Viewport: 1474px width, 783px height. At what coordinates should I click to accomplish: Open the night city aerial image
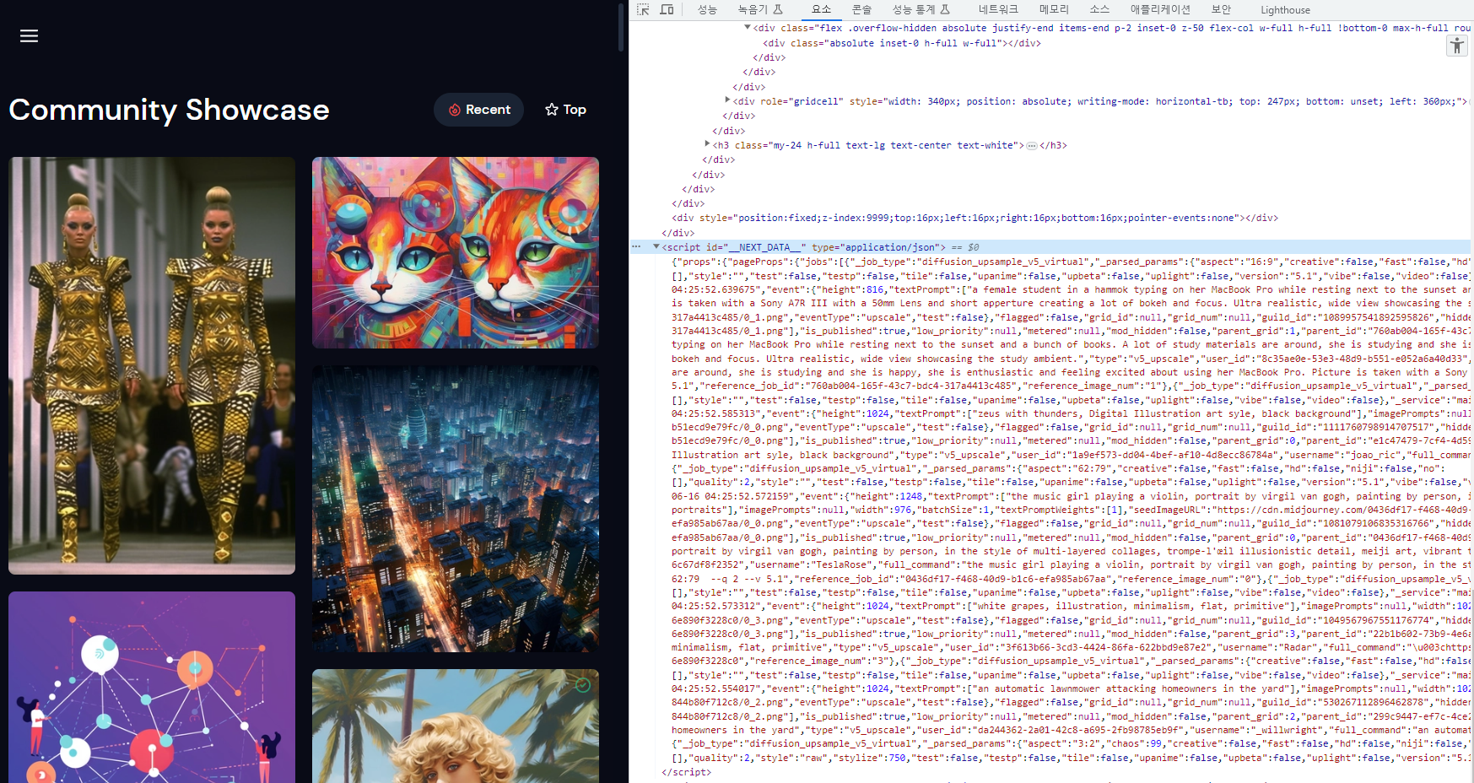coord(456,509)
